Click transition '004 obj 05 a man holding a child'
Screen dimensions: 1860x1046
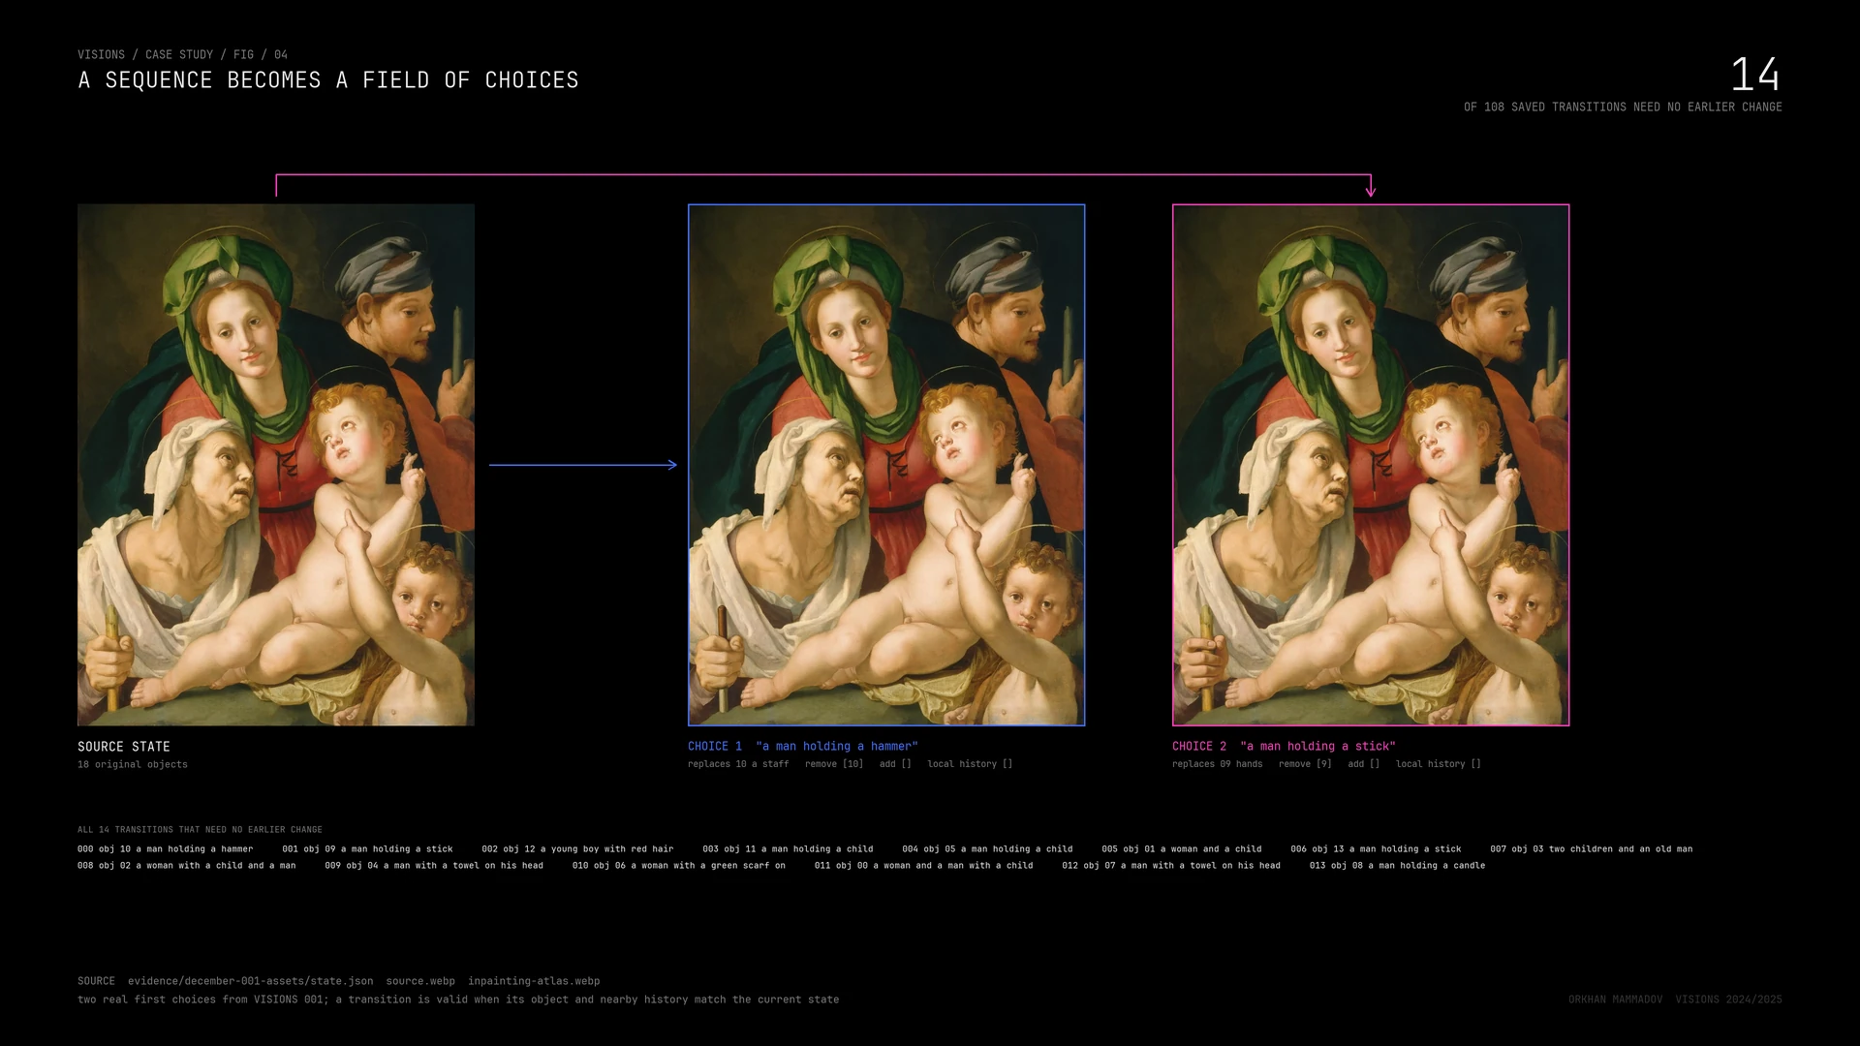pos(987,849)
